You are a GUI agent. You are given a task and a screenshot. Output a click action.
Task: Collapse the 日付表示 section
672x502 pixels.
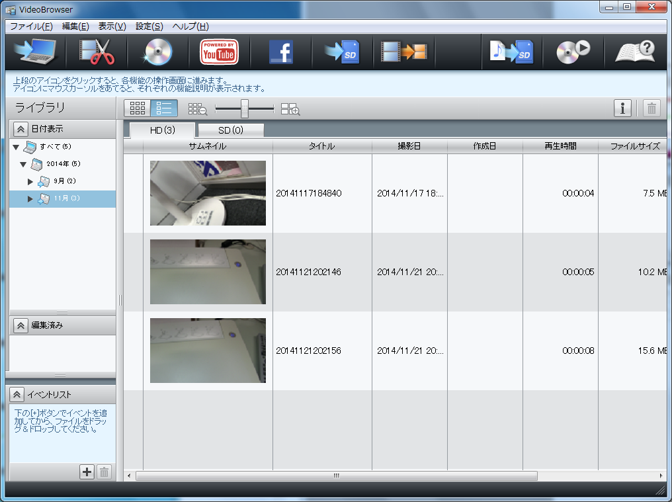click(21, 128)
